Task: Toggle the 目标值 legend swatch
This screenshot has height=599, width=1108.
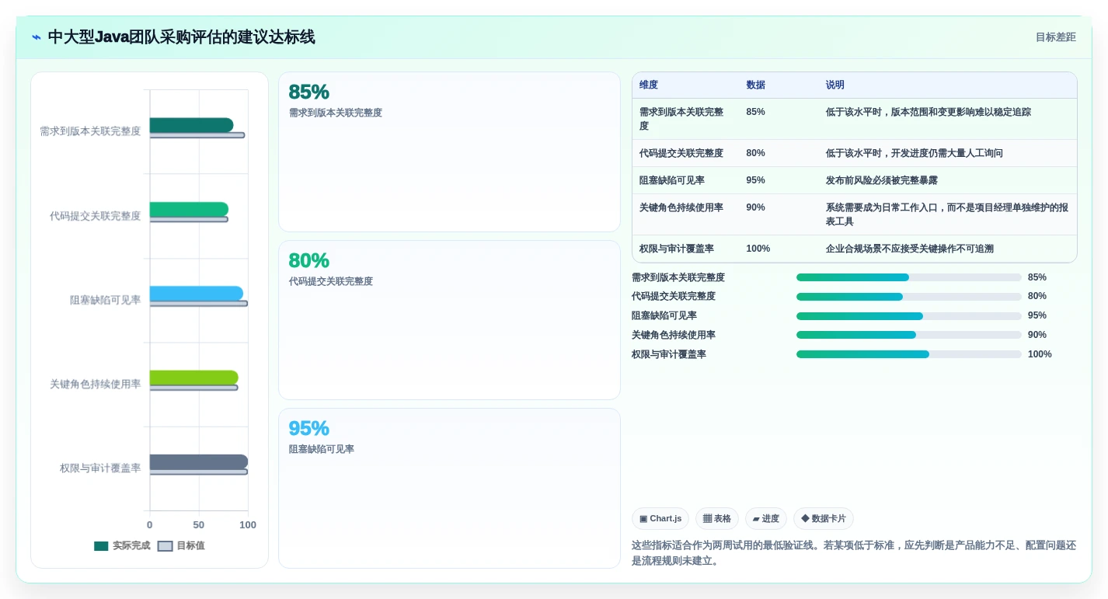Action: 165,546
